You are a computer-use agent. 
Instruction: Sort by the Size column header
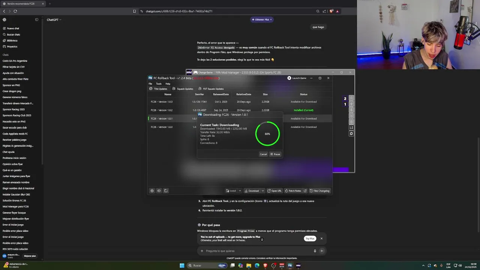point(265,94)
